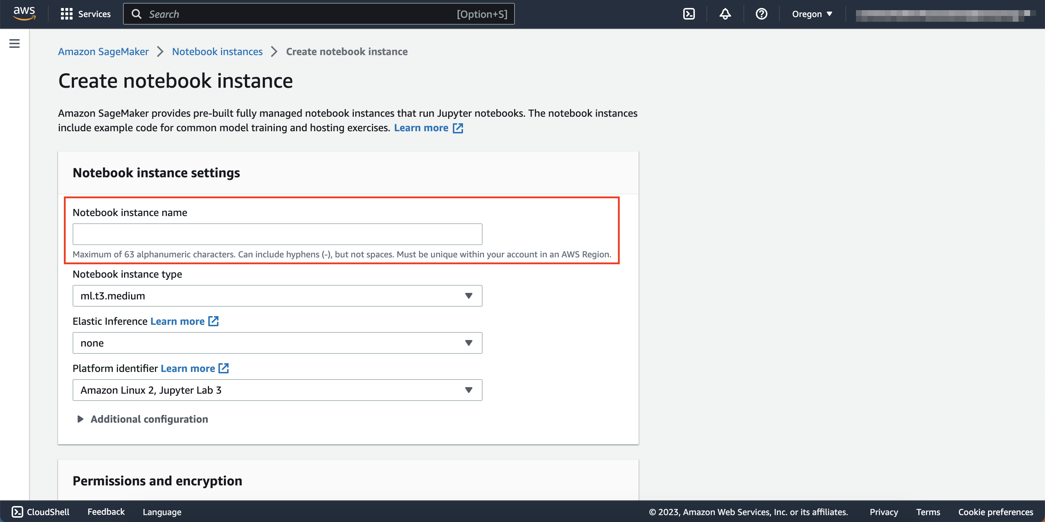Navigate to Notebook instances breadcrumb
The image size is (1045, 522).
tap(217, 51)
